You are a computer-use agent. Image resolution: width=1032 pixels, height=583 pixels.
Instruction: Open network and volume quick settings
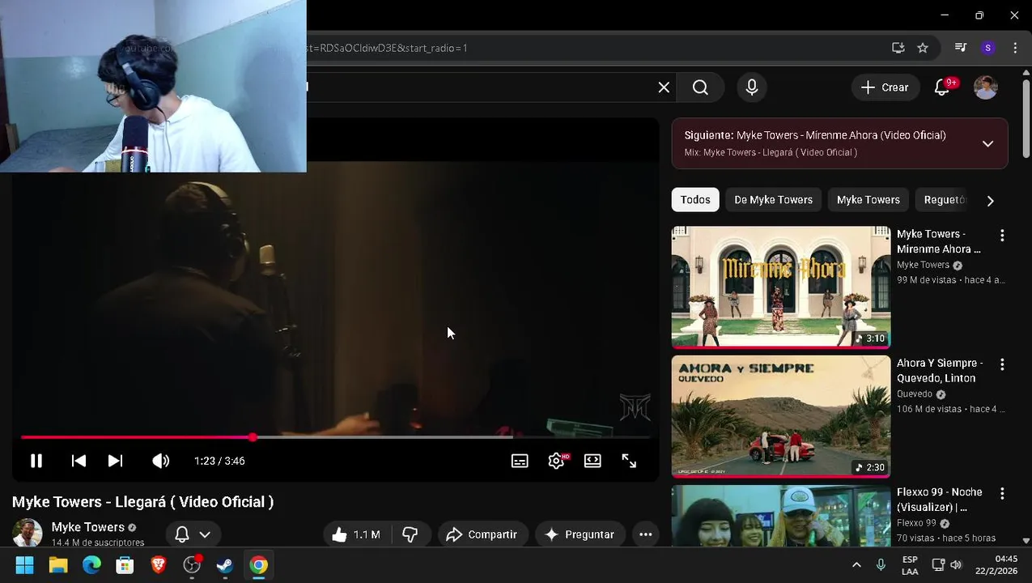pos(947,565)
